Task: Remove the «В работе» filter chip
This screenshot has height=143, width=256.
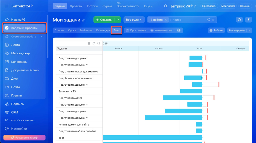Action: 166,20
